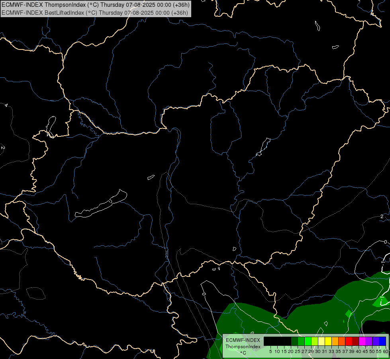The width and height of the screenshot is (390, 359).
Task: Pick the pure yellow 31–33 legend swatch
Action: [328, 341]
